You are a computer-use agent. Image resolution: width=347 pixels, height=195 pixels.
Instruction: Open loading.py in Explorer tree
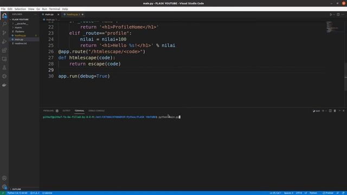tap(21, 36)
